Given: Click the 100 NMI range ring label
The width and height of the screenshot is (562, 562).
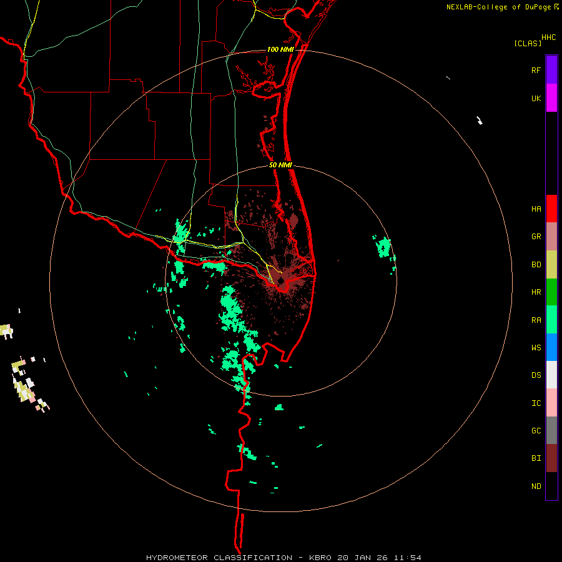Looking at the screenshot, I should tap(280, 49).
